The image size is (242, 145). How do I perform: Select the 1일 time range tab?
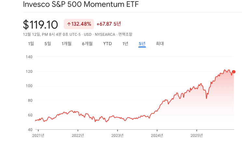click(x=31, y=44)
